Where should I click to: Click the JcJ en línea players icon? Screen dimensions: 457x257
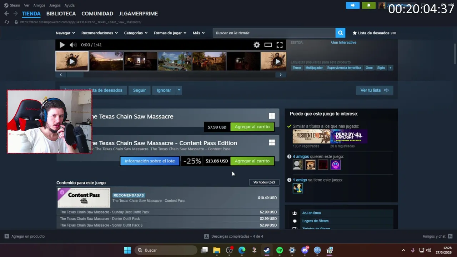[295, 213]
